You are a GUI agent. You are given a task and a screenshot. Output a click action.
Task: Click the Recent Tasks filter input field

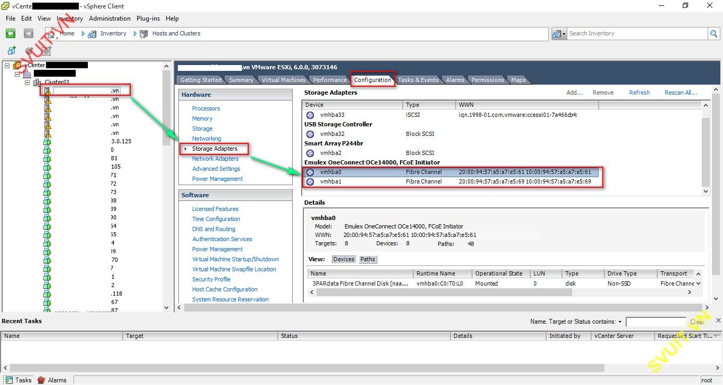656,322
